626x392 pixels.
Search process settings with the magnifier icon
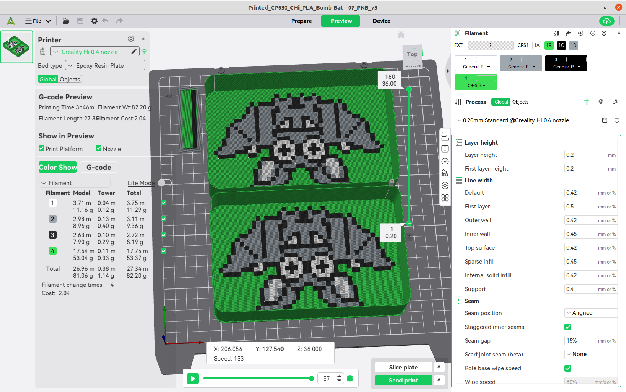(617, 120)
